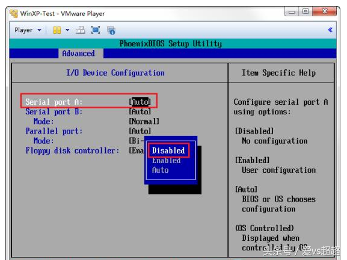Choose Disabled in the popup list
The image size is (347, 260).
(168, 150)
